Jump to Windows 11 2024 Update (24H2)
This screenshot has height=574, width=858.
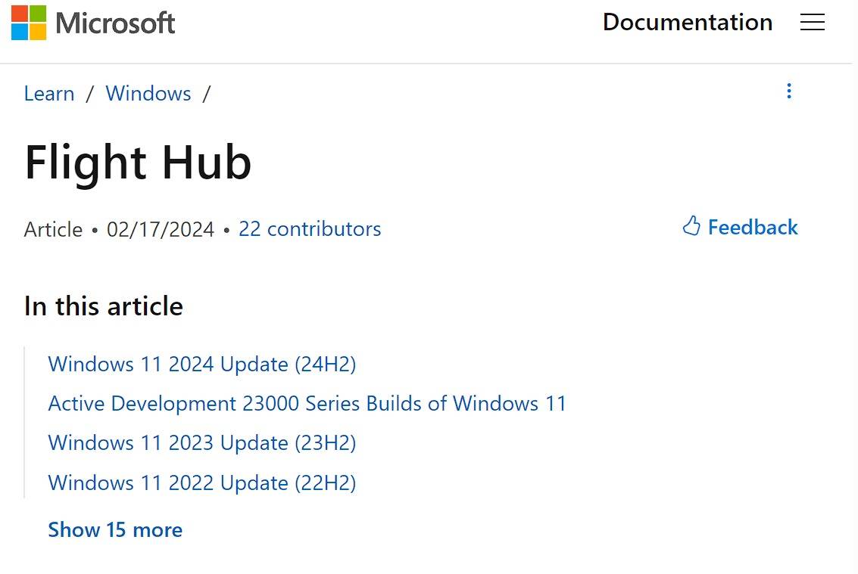[202, 365]
